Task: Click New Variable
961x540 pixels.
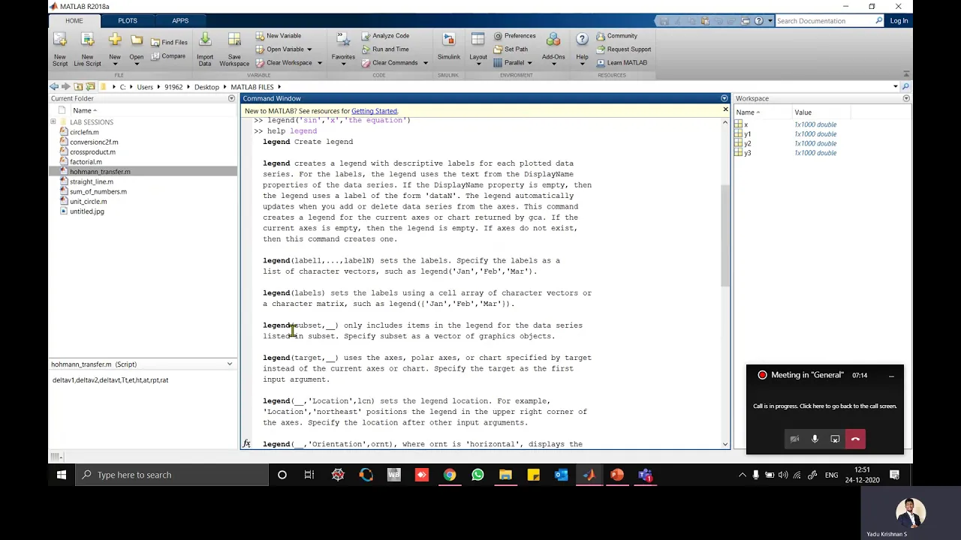Action: (x=278, y=35)
